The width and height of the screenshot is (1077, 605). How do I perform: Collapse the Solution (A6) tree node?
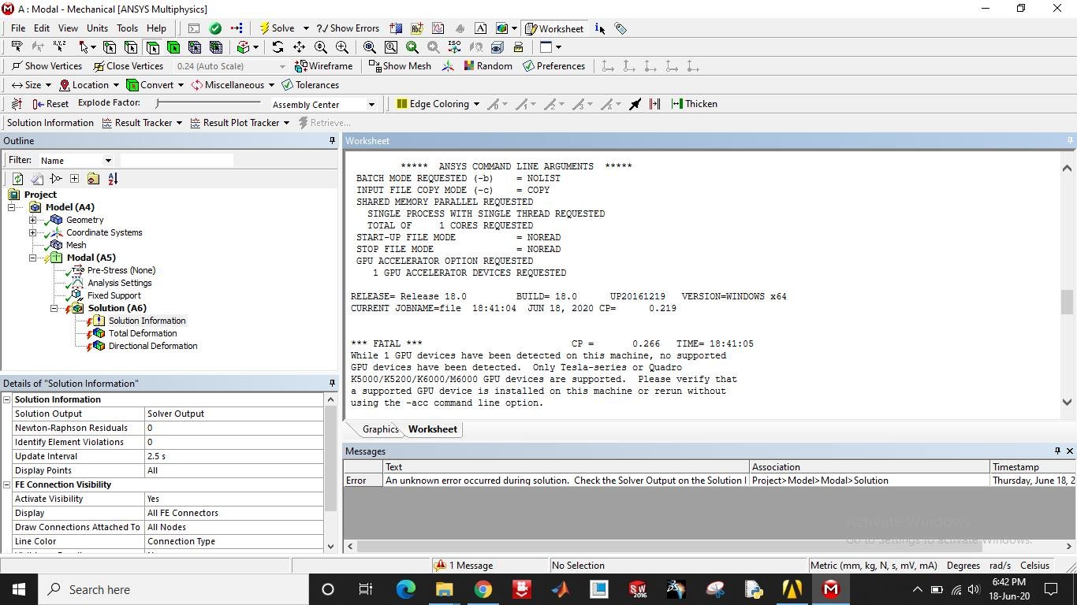click(x=54, y=308)
